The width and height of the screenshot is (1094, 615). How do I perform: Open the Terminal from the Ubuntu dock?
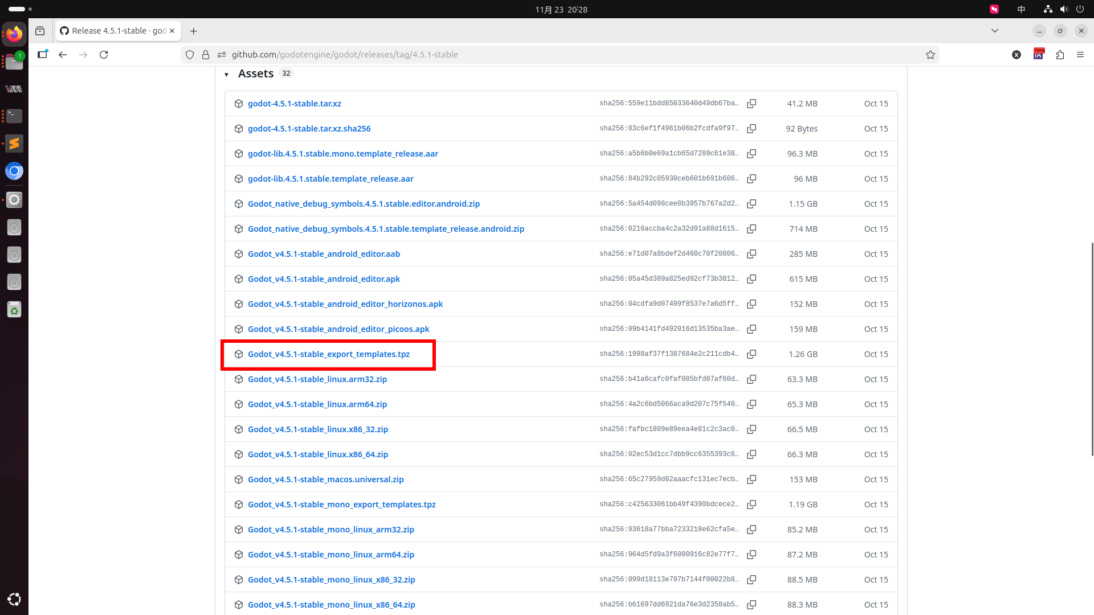point(14,116)
